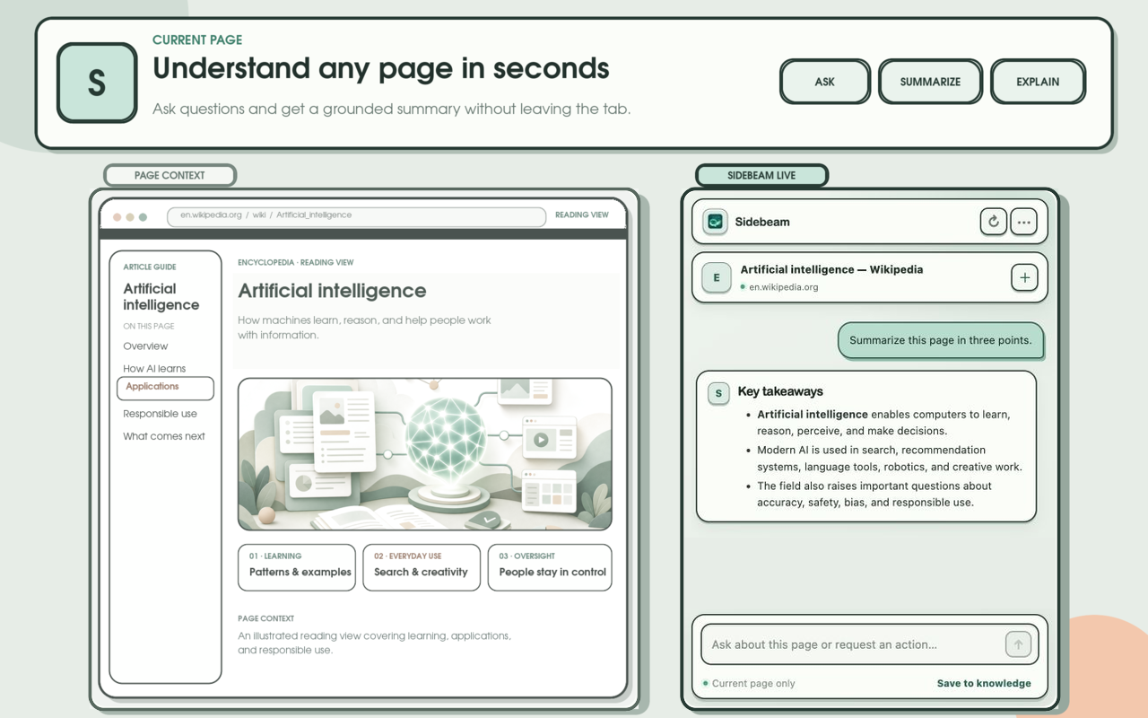Click the large S app logo tile
1148x718 pixels.
pyautogui.click(x=97, y=83)
